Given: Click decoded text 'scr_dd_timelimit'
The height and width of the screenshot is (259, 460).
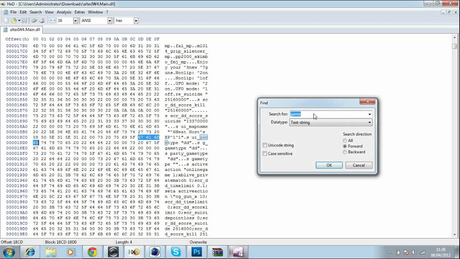Looking at the screenshot, I should 186,202.
